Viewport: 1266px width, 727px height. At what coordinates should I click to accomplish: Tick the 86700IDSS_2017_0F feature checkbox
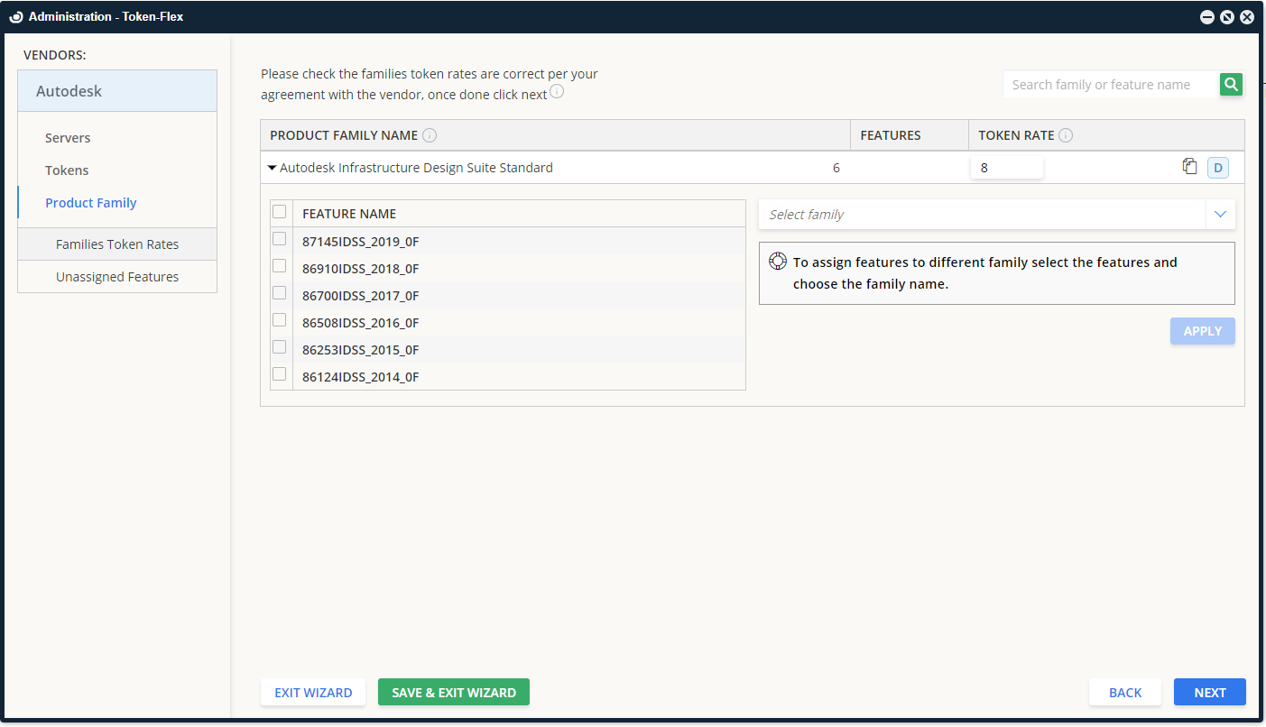pyautogui.click(x=280, y=293)
